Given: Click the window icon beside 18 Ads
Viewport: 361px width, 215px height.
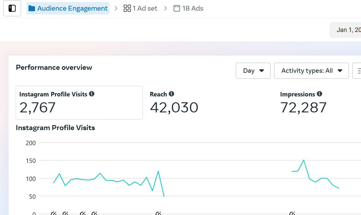Looking at the screenshot, I should pos(177,8).
